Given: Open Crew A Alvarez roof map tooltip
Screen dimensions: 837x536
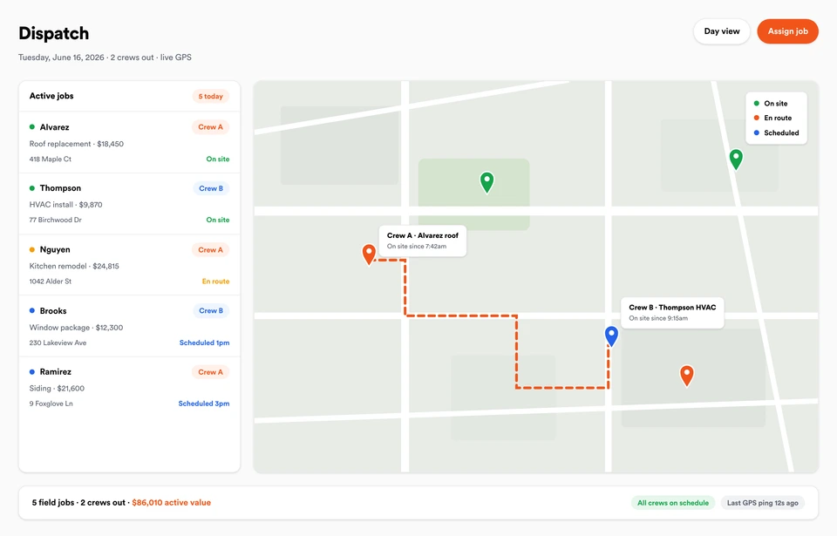Looking at the screenshot, I should click(x=423, y=241).
